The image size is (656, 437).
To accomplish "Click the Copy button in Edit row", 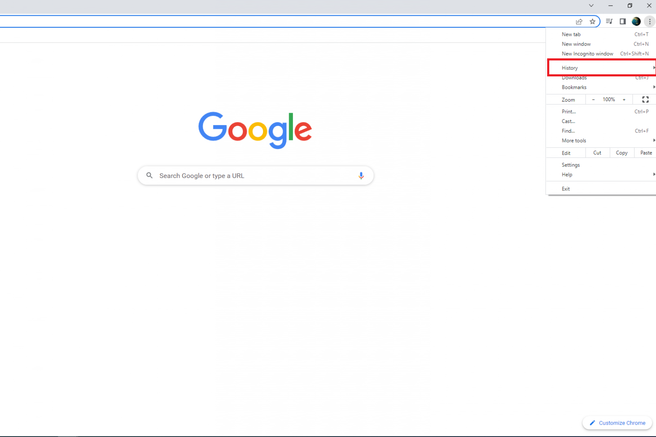I will tap(622, 153).
